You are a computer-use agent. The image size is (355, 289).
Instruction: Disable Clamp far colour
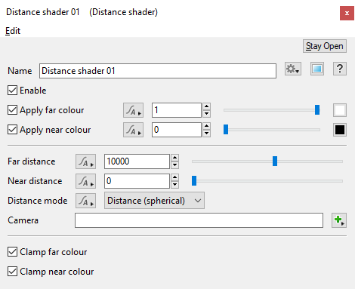coord(12,252)
